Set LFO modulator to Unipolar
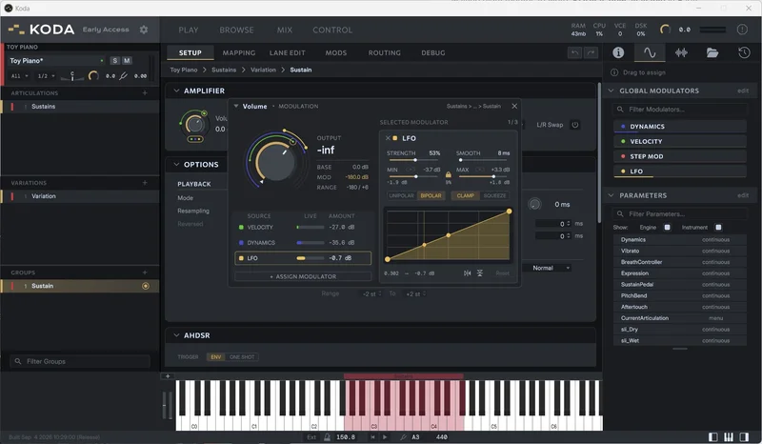The height and width of the screenshot is (444, 762). pyautogui.click(x=401, y=195)
